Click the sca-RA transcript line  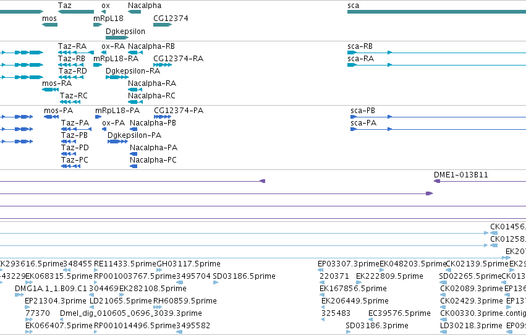coord(436,65)
